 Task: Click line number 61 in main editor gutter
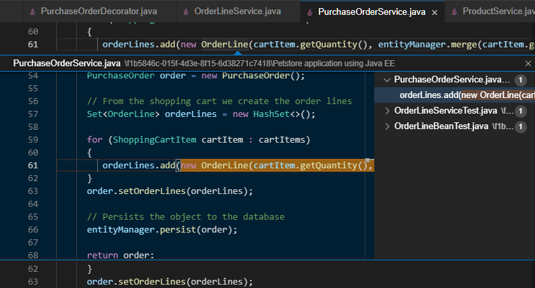(32, 45)
